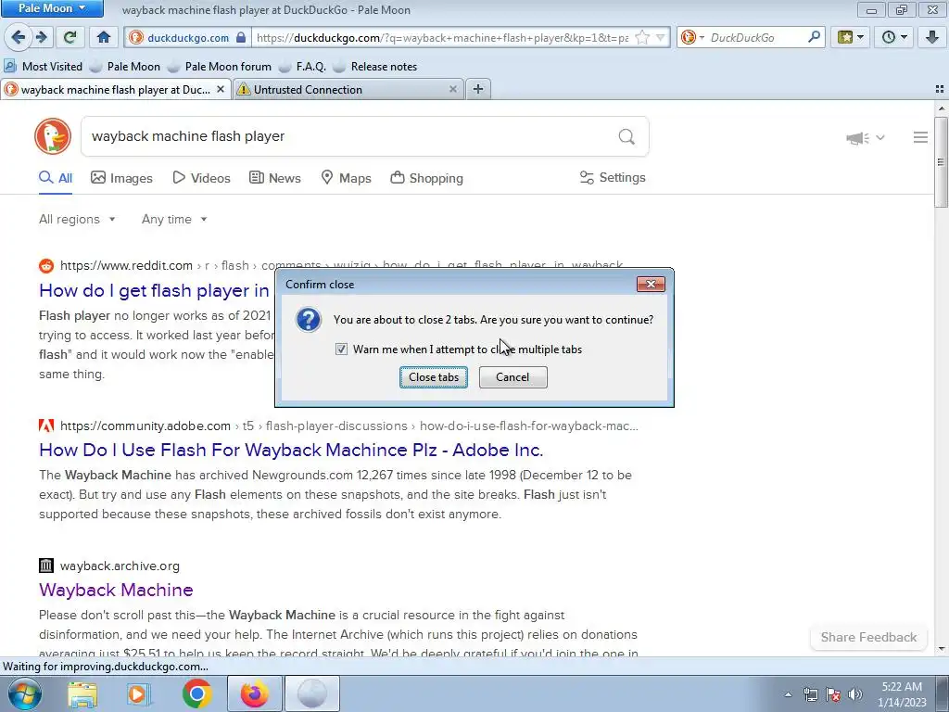
Task: Expand the All regions filter
Action: (x=77, y=219)
